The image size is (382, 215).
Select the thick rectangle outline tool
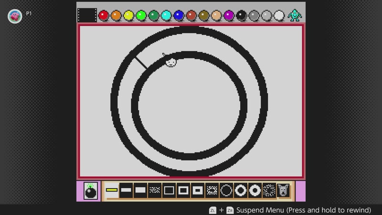[198, 190]
